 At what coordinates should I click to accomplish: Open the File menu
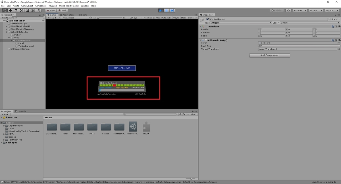3,6
